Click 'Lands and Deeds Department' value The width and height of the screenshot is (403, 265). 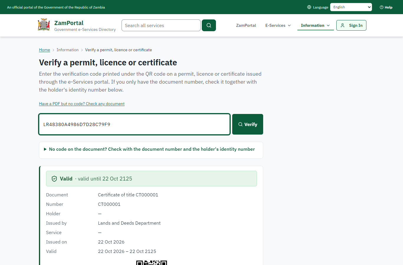point(129,223)
